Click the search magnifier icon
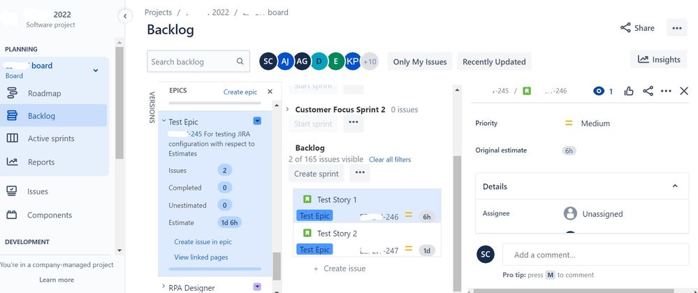This screenshot has width=698, height=293. coord(240,62)
